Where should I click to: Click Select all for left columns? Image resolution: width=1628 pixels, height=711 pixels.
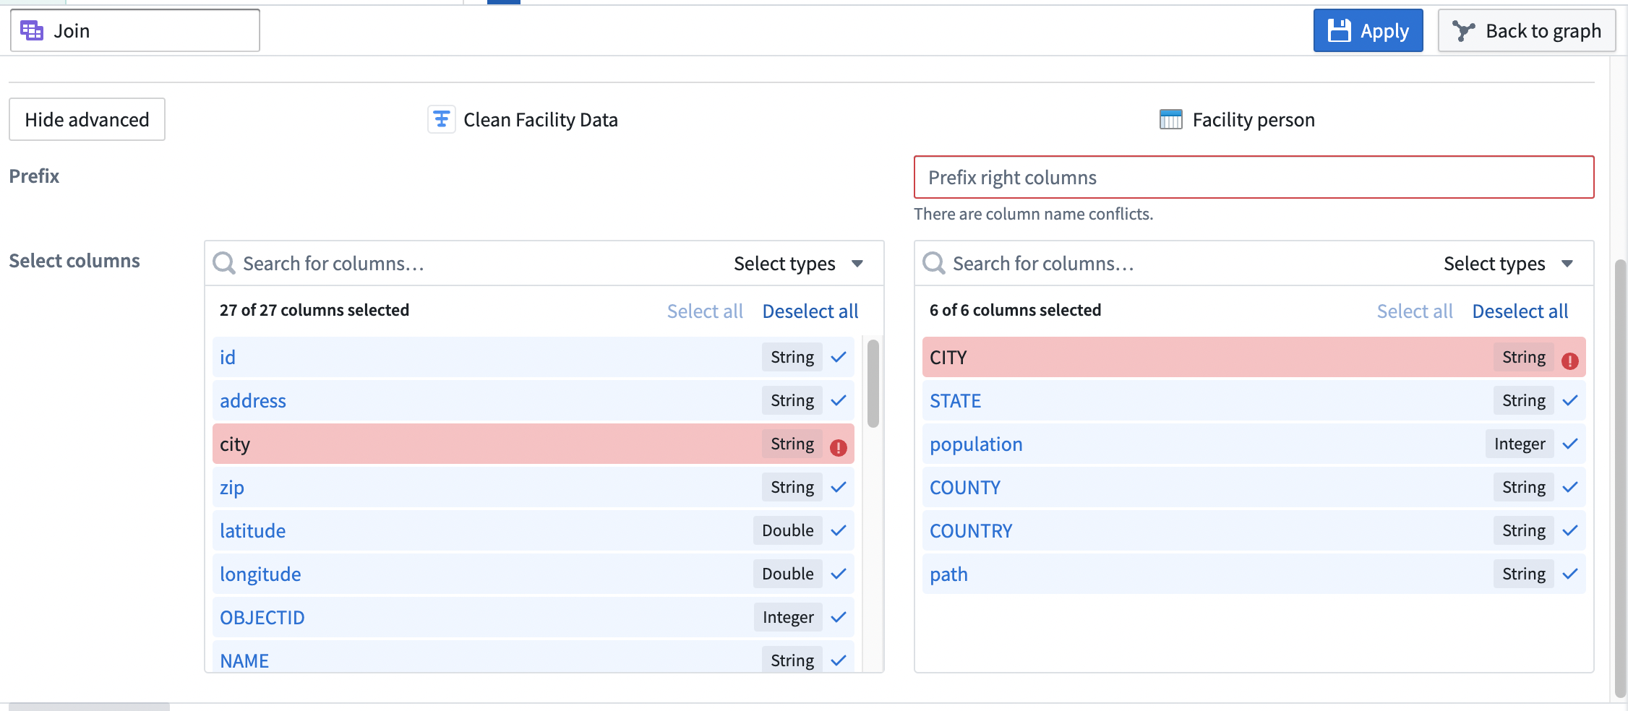pos(705,311)
